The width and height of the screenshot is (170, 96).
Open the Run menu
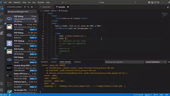(34, 2)
